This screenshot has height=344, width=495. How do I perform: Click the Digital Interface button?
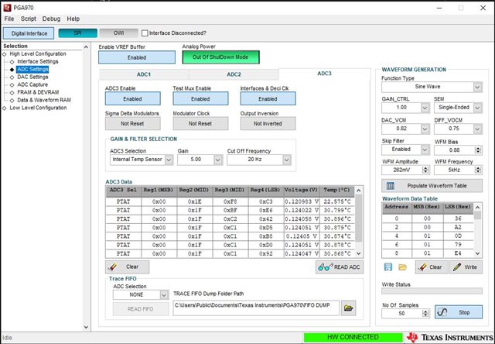point(29,33)
